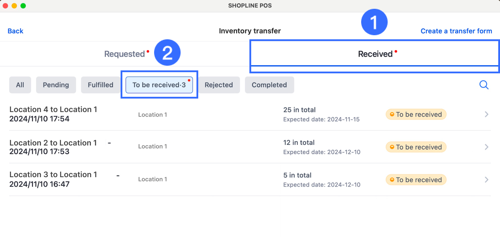500x237 pixels.
Task: Open the Location 2 to Location 1 transfer
Action: [x=53, y=147]
